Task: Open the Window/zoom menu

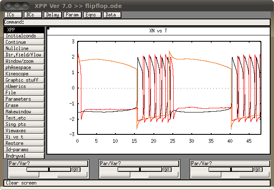Action: click(24, 61)
